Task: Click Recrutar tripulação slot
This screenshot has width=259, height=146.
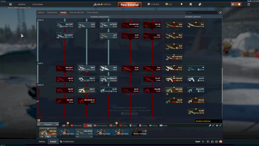Action: point(139,132)
